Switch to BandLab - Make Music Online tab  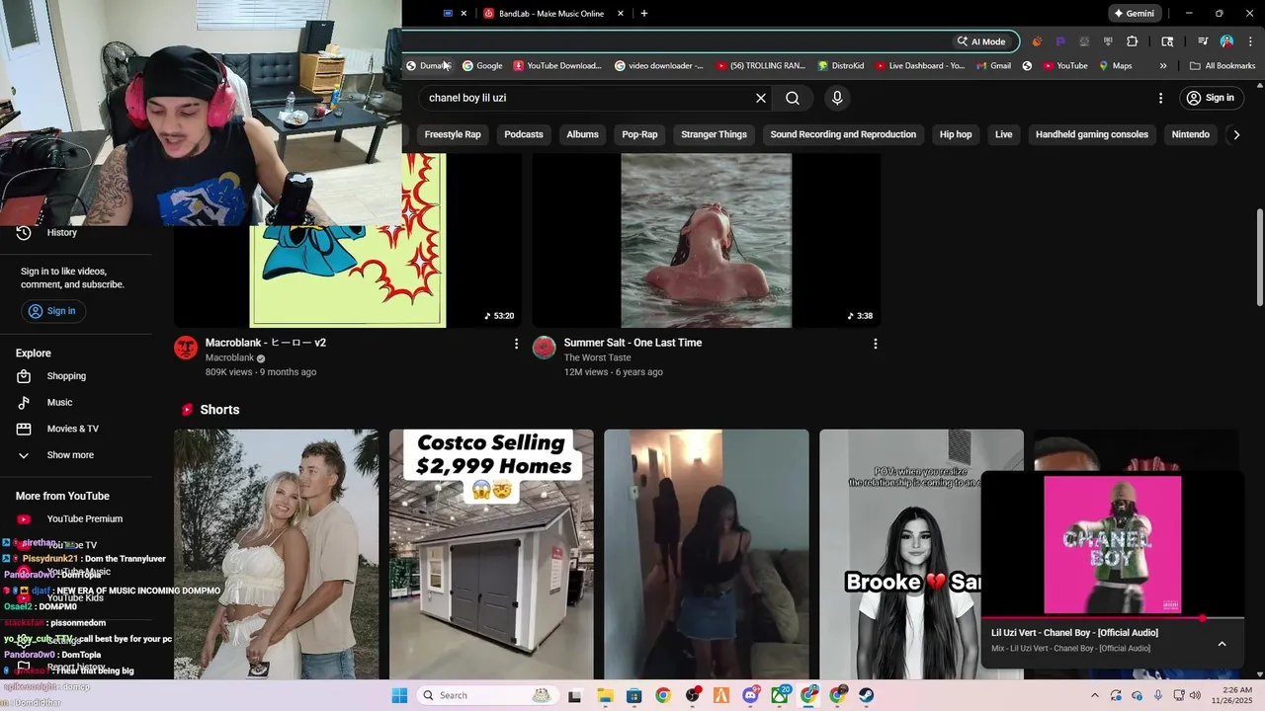551,14
